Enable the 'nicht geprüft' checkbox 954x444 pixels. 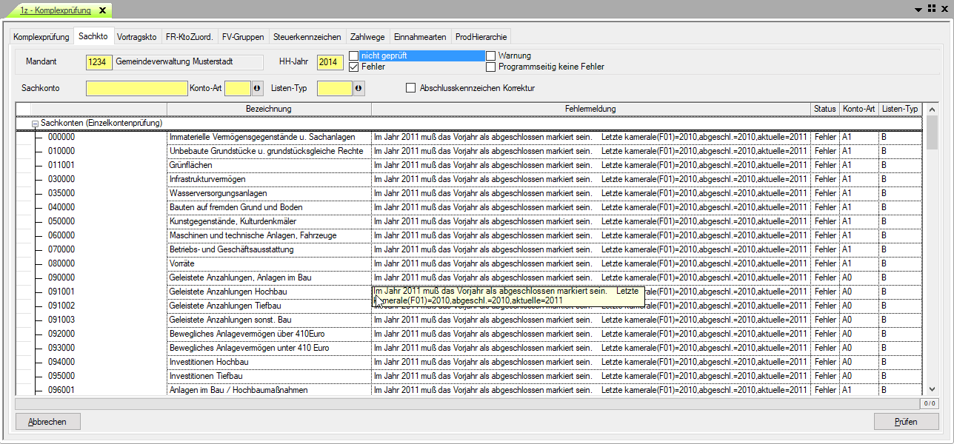point(354,55)
